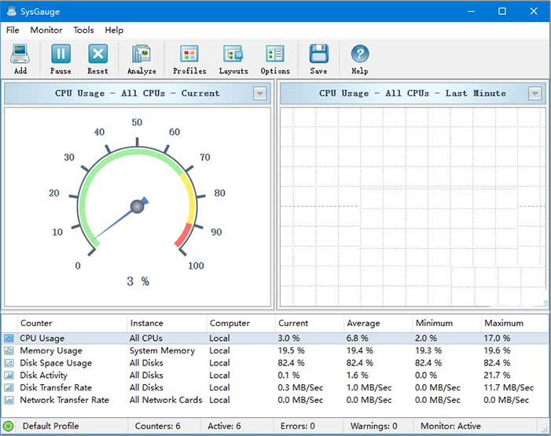Open the Monitor menu

(46, 30)
